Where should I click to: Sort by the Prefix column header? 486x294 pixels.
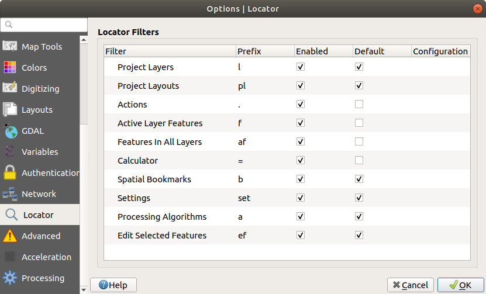[264, 51]
